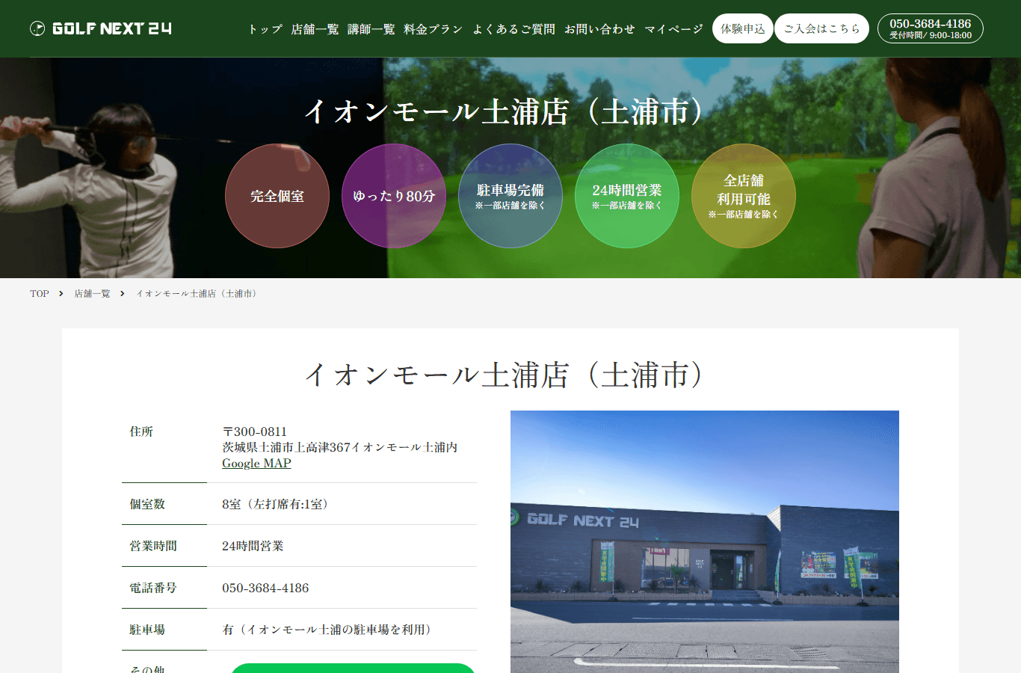Go to 店舗一覧 in the breadcrumb
The image size is (1021, 673).
pos(92,294)
